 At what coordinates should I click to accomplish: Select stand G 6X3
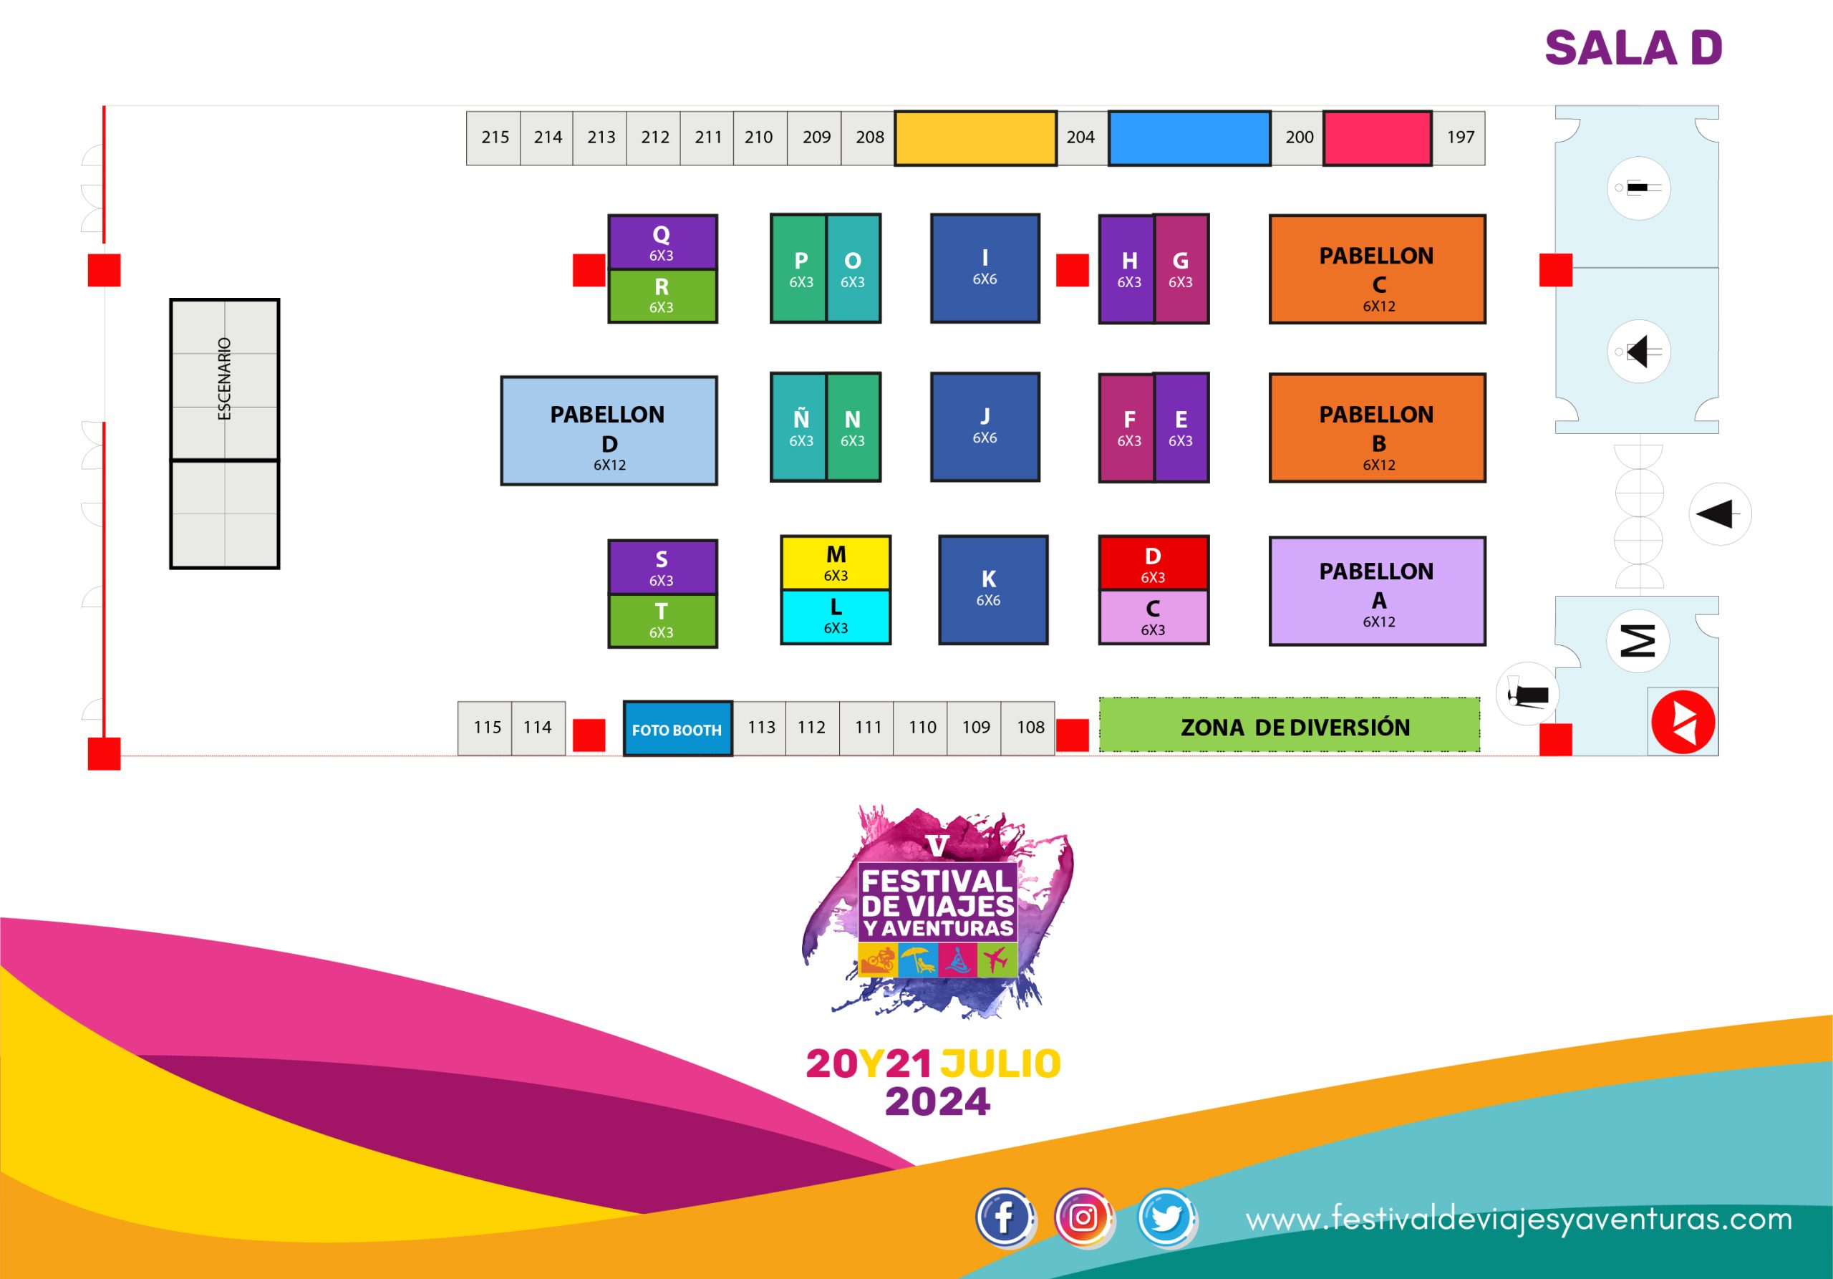(1181, 269)
